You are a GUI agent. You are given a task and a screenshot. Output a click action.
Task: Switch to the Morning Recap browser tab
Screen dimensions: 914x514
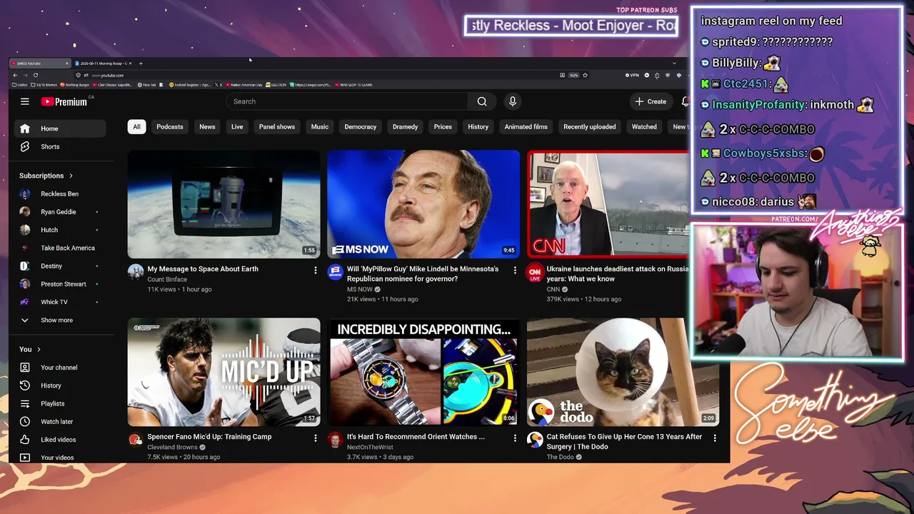coord(104,64)
